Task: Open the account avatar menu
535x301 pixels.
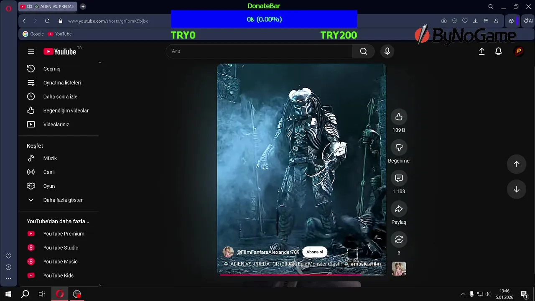Action: (519, 51)
